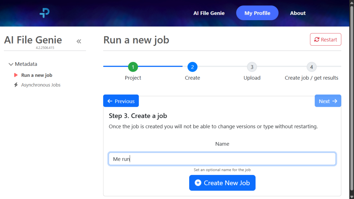The width and height of the screenshot is (354, 199).
Task: Open the About page
Action: 297,13
